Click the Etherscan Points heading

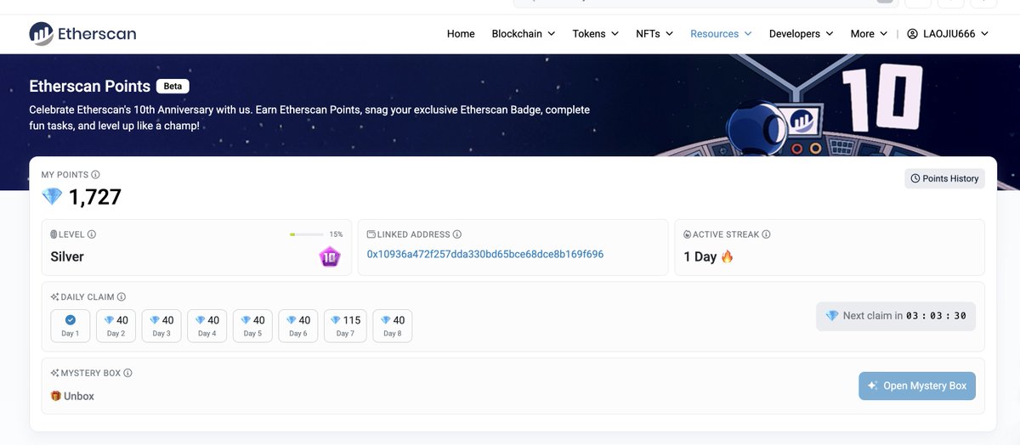click(90, 86)
